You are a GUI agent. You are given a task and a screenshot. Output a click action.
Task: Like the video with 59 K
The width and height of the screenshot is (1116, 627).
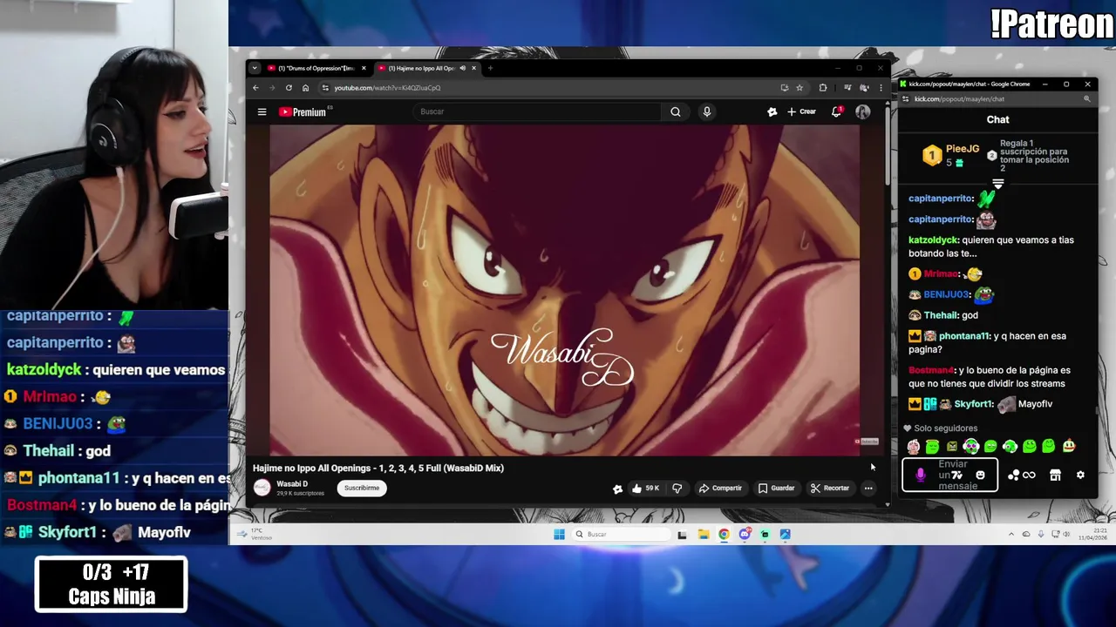point(645,488)
